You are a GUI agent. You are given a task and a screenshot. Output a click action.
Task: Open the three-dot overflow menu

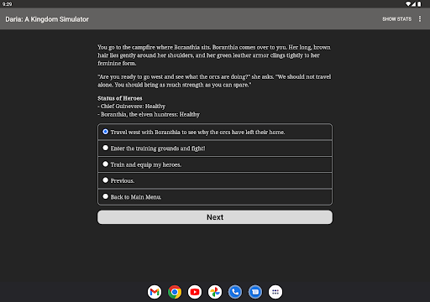point(420,18)
